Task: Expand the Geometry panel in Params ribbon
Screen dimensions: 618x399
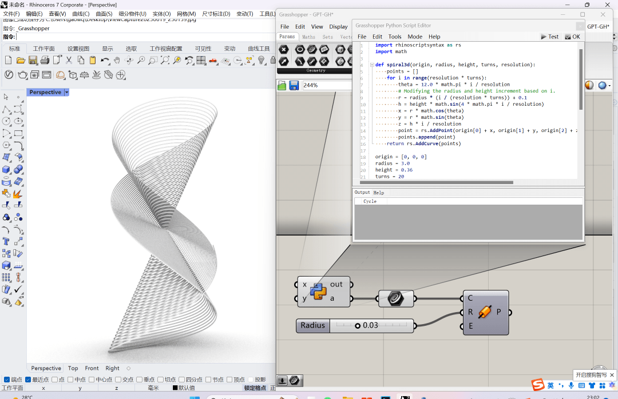Action: (316, 71)
